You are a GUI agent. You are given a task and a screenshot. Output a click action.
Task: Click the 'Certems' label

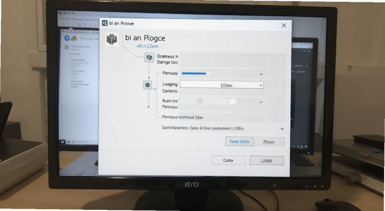[170, 91]
